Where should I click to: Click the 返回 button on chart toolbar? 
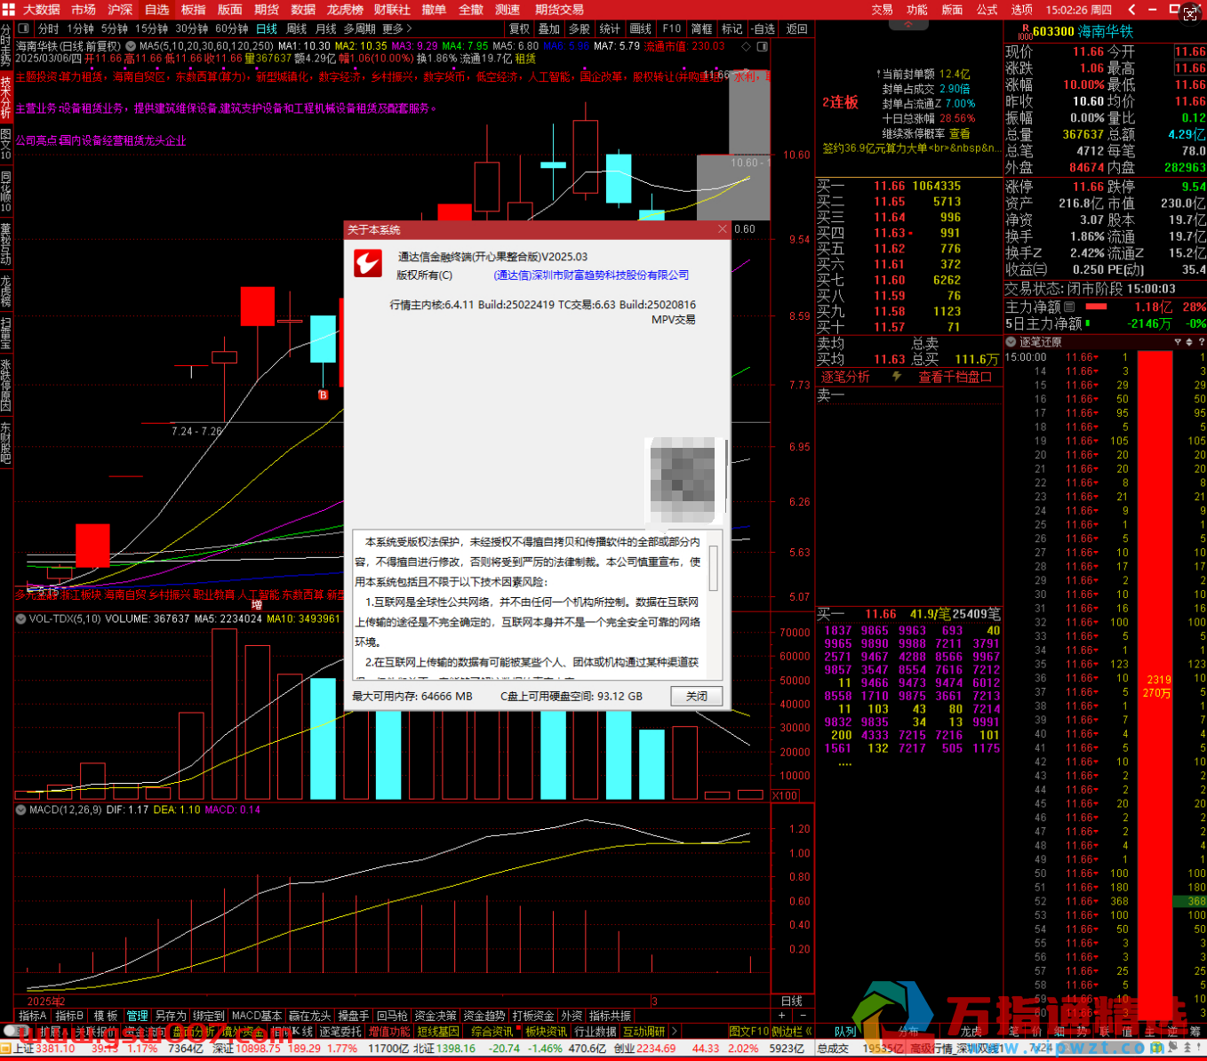797,29
